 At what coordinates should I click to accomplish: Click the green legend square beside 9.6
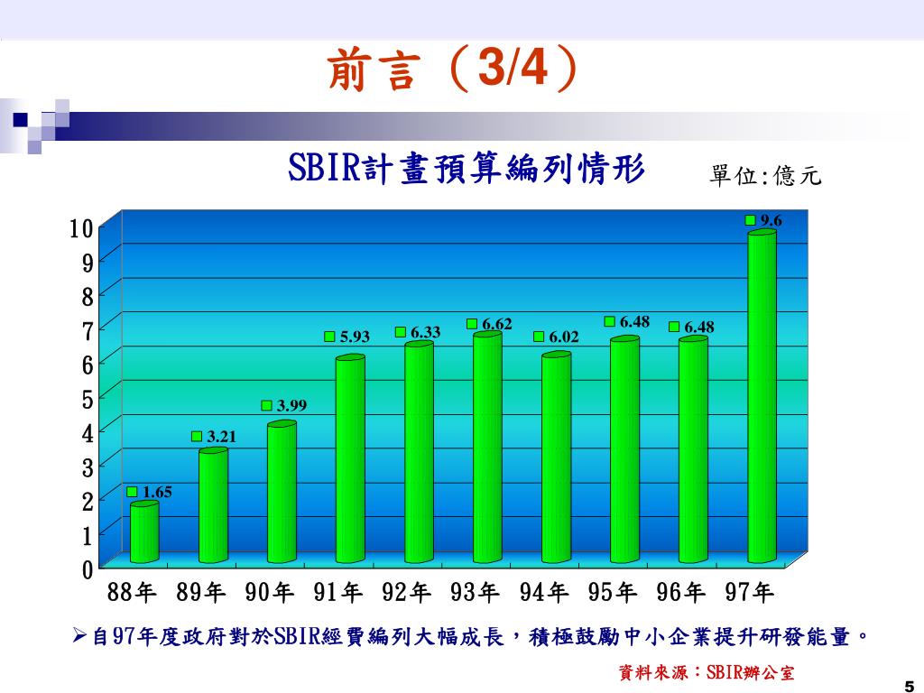pyautogui.click(x=750, y=220)
